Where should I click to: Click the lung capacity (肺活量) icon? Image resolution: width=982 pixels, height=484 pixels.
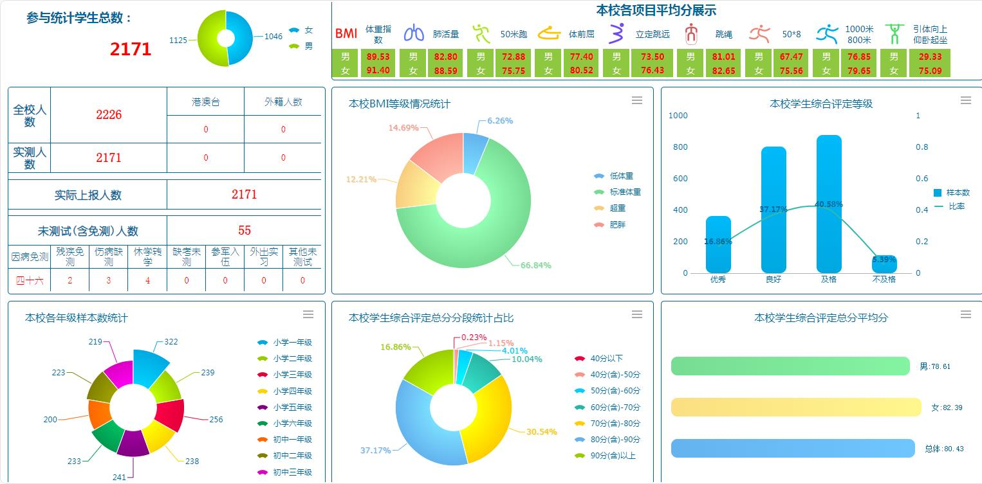point(414,33)
